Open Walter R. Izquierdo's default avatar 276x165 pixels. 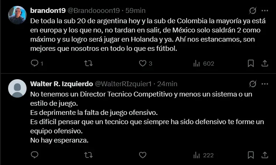(17, 88)
